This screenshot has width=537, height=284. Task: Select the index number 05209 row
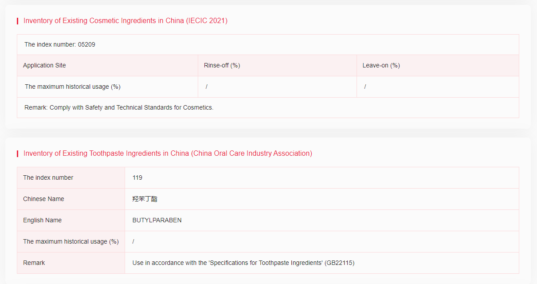[60, 44]
